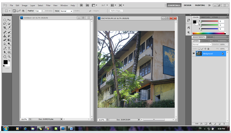Open the Paragraph panel icon
This screenshot has width=231, height=133.
(188, 32)
